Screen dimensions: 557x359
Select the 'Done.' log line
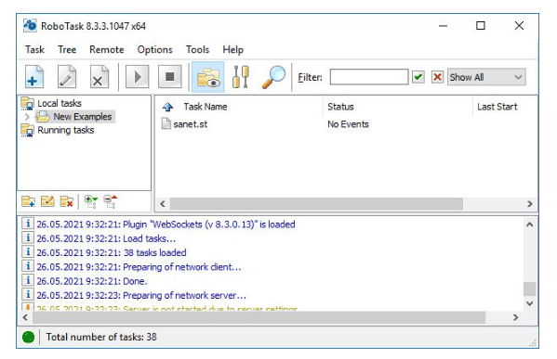(x=92, y=281)
